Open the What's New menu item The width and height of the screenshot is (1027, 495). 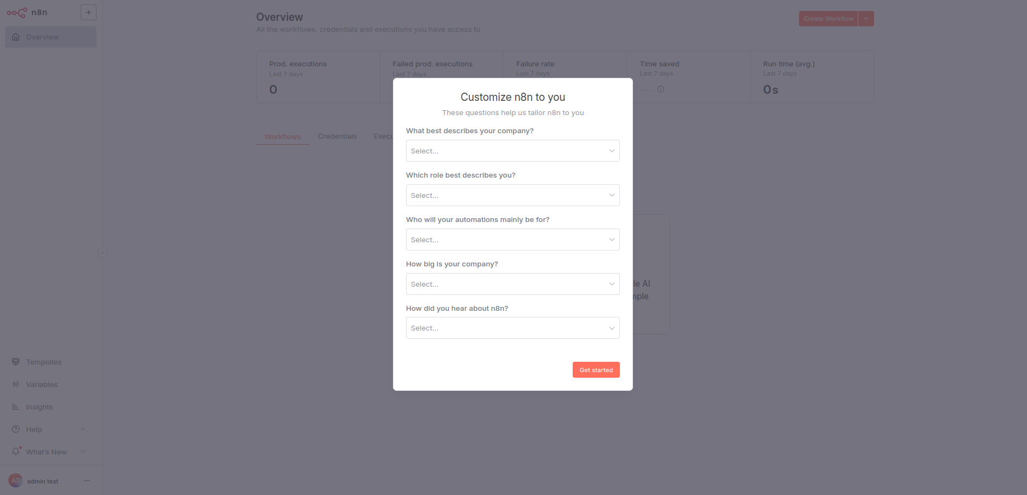pyautogui.click(x=50, y=452)
